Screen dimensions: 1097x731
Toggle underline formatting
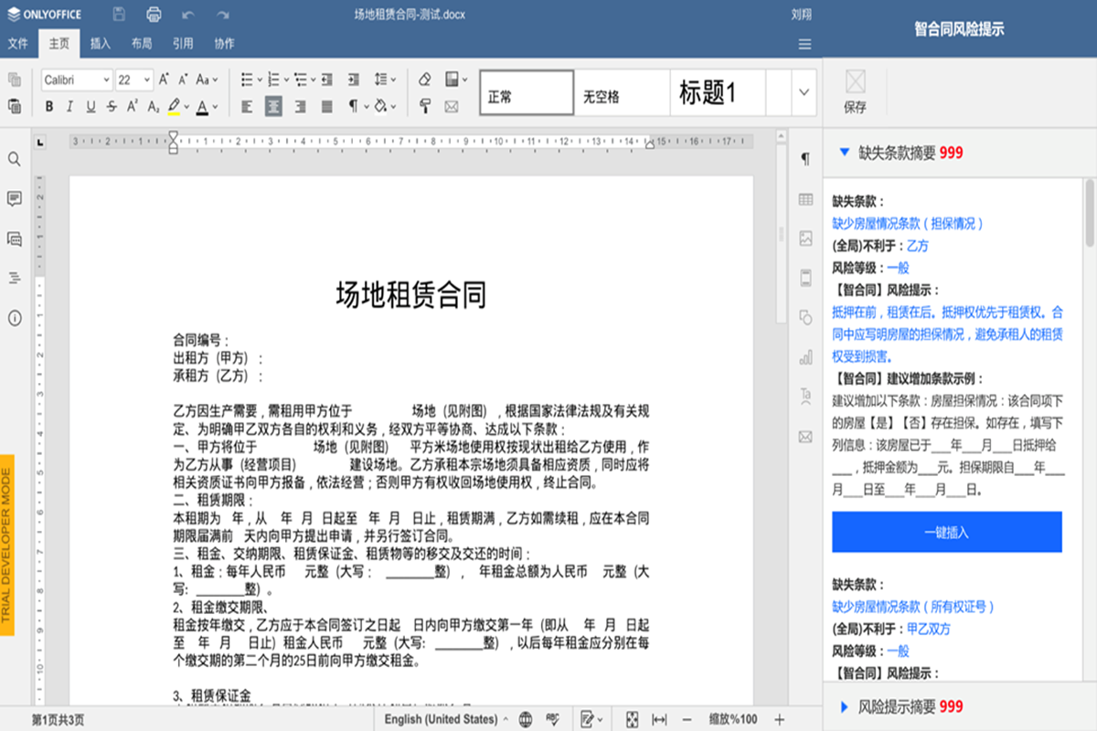click(x=91, y=107)
